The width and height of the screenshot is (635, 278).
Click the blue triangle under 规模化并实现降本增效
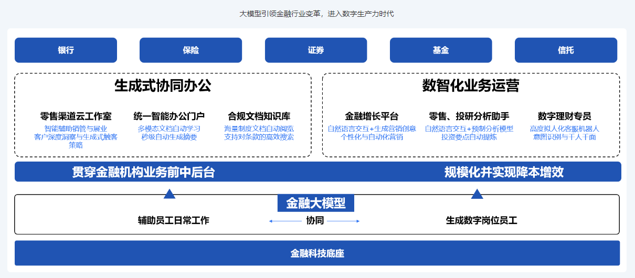[x=477, y=194]
